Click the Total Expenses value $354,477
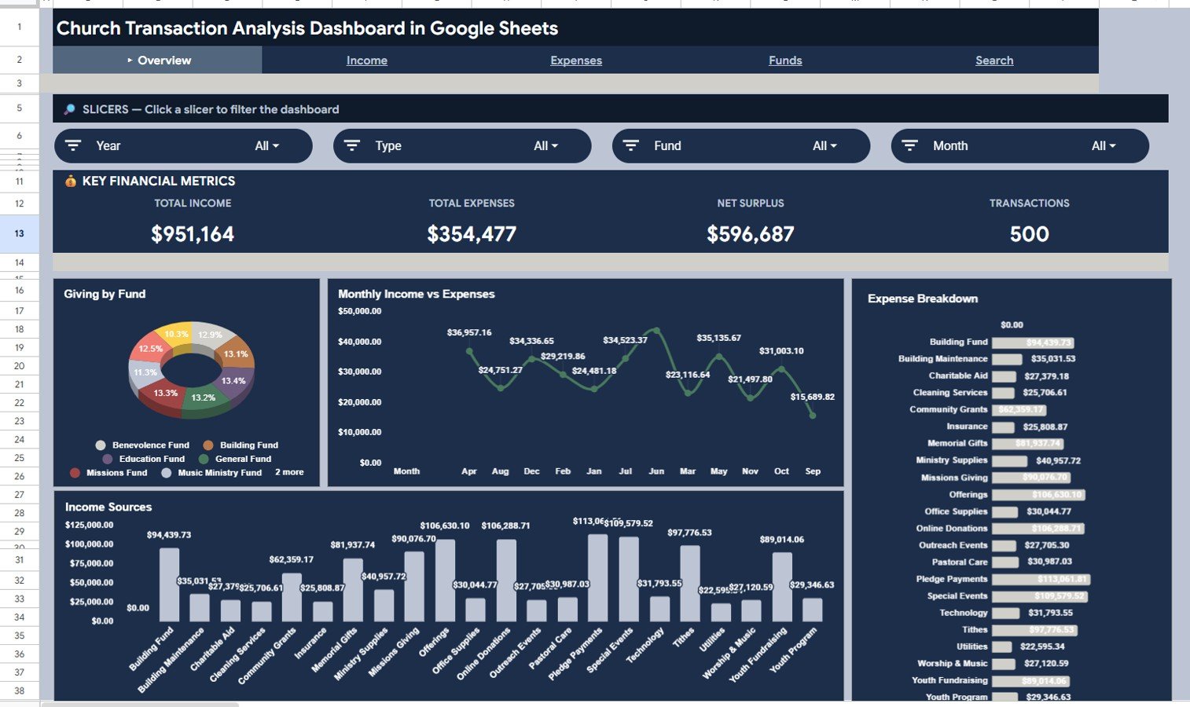 (472, 234)
